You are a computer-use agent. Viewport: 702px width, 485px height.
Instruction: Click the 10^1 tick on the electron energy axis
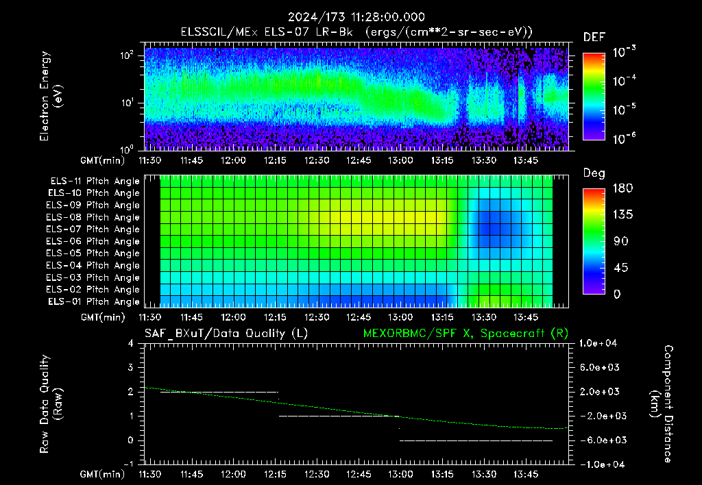pyautogui.click(x=127, y=103)
